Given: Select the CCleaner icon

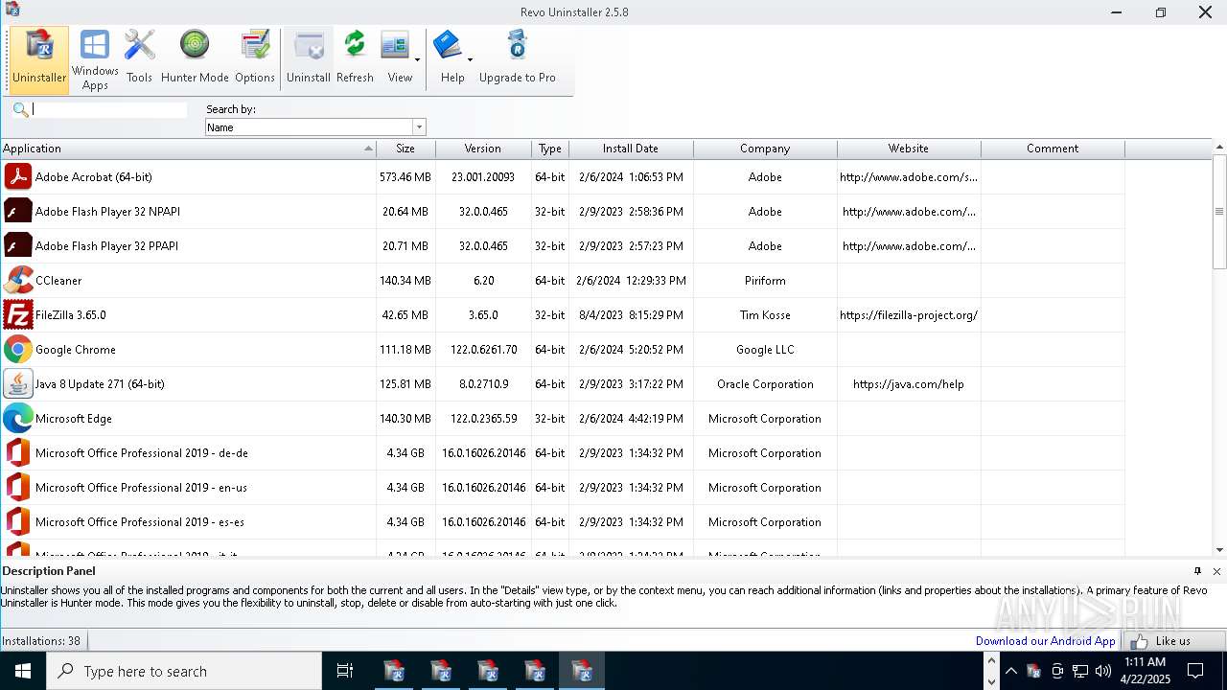Looking at the screenshot, I should [17, 280].
